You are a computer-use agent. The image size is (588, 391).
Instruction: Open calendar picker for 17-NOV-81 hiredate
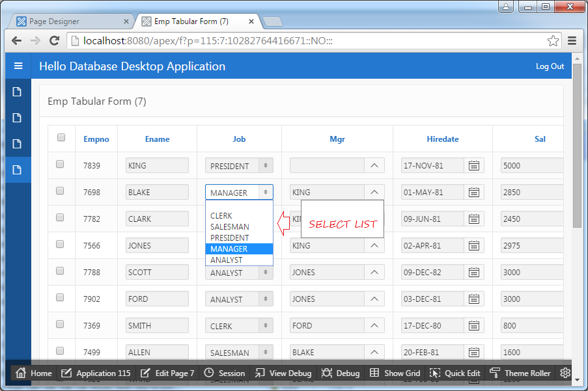coord(474,165)
